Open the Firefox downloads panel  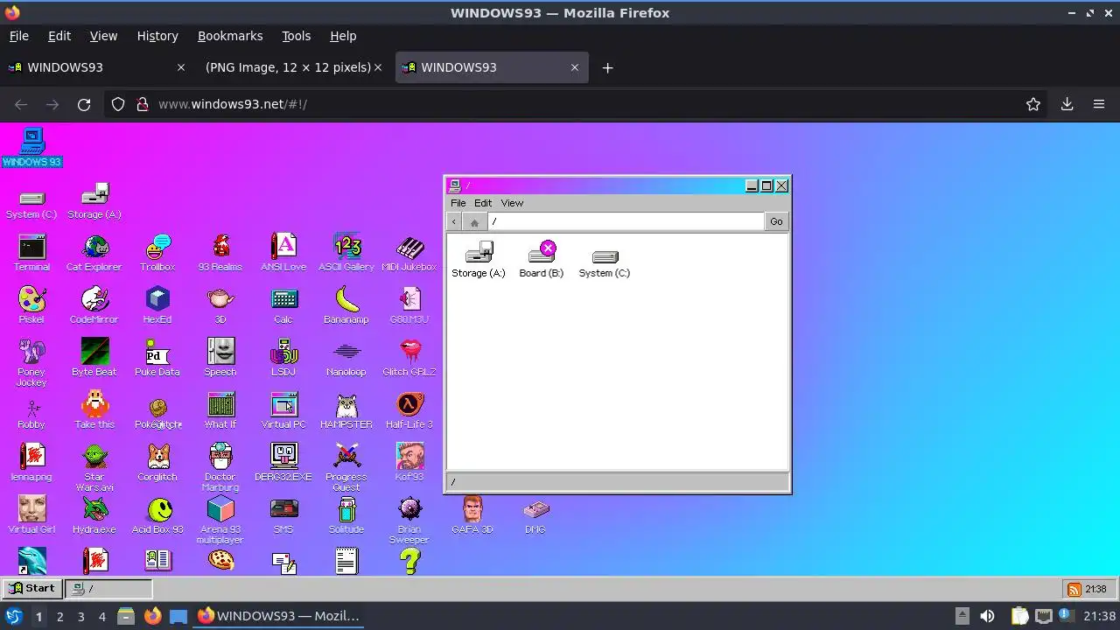click(x=1067, y=104)
